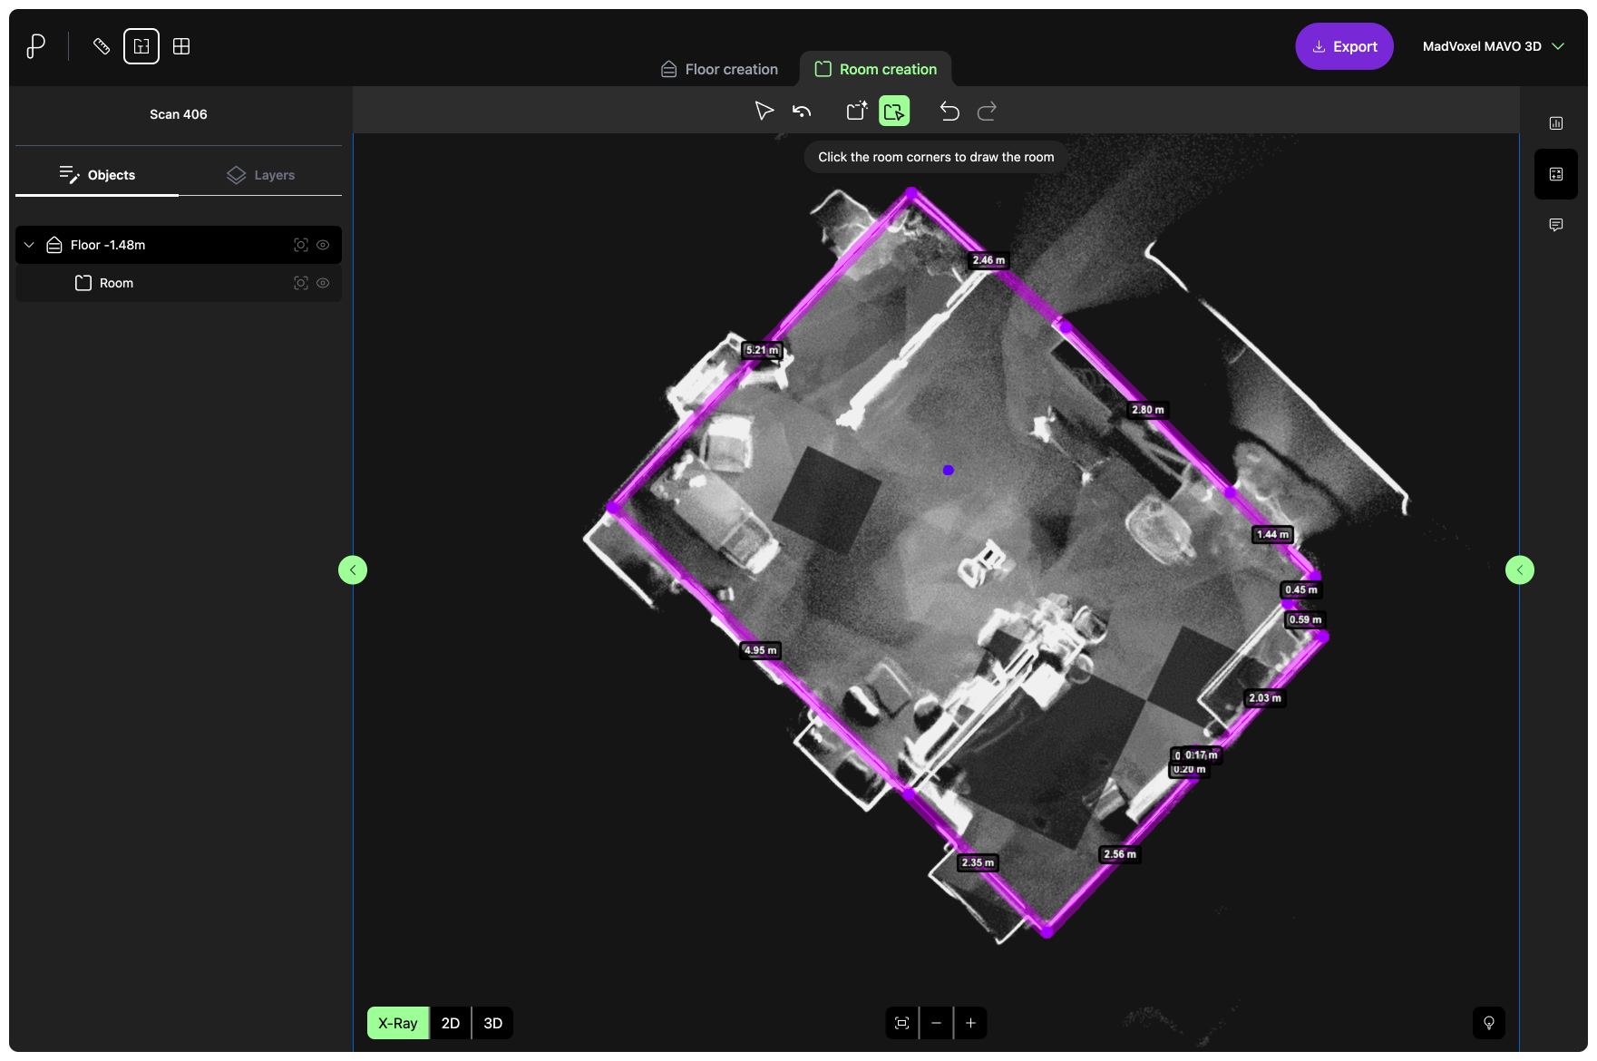Switch to the Floor creation tab

(719, 69)
